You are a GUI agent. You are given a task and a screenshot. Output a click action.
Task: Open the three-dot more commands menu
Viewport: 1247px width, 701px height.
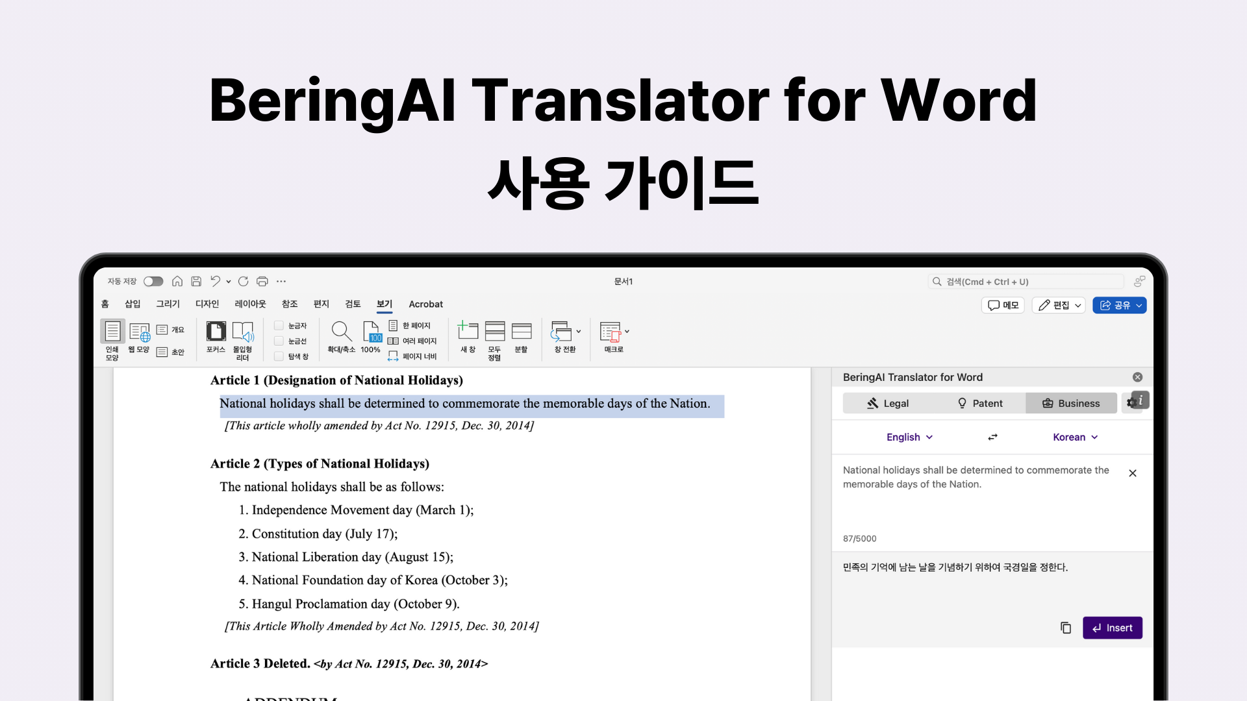pos(281,281)
